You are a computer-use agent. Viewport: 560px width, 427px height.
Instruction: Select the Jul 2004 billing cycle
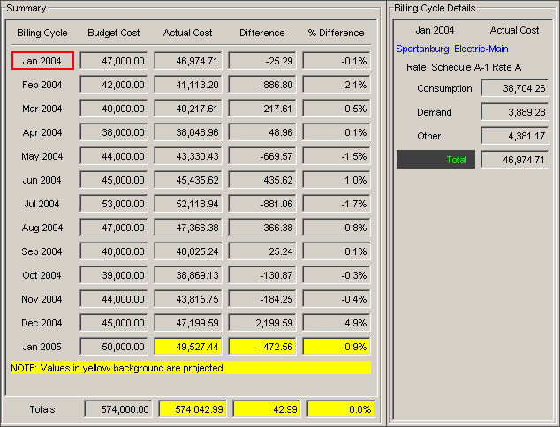coord(42,204)
